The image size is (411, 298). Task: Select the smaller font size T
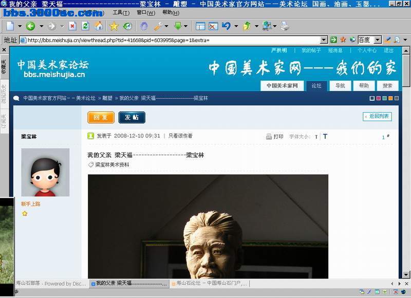[x=316, y=137]
